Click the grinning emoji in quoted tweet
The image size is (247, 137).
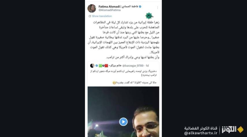tap(114, 83)
